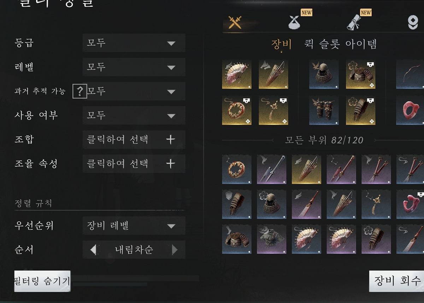Click the 필터링 숨기기 button

(42, 281)
